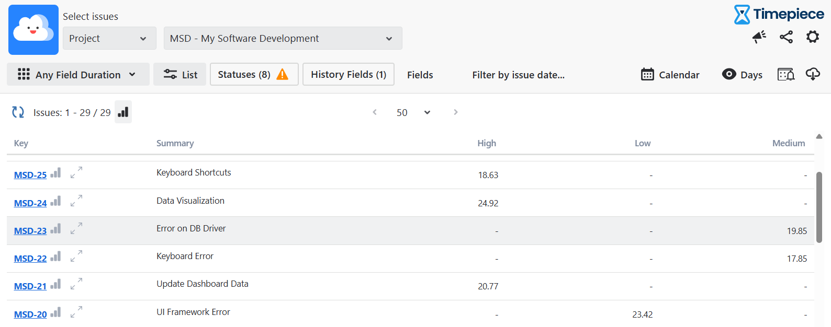Open issue link MSD-24
Image resolution: width=831 pixels, height=327 pixels.
[x=30, y=203]
